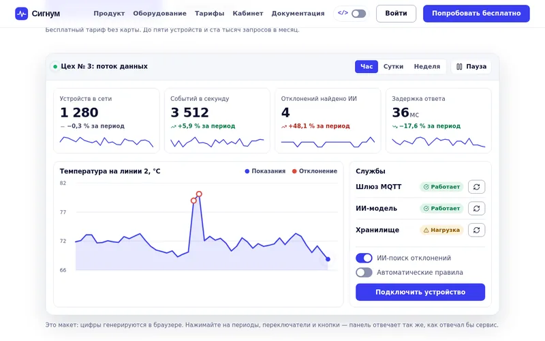Click the green live status dot
This screenshot has height=341, width=545.
[x=55, y=66]
